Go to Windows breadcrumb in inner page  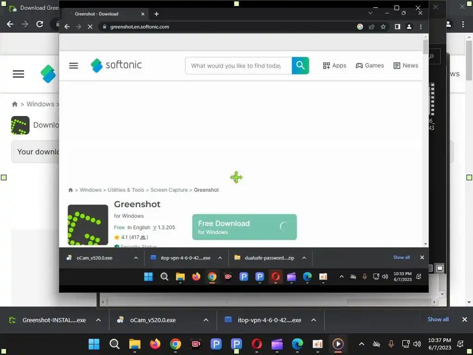pyautogui.click(x=91, y=190)
